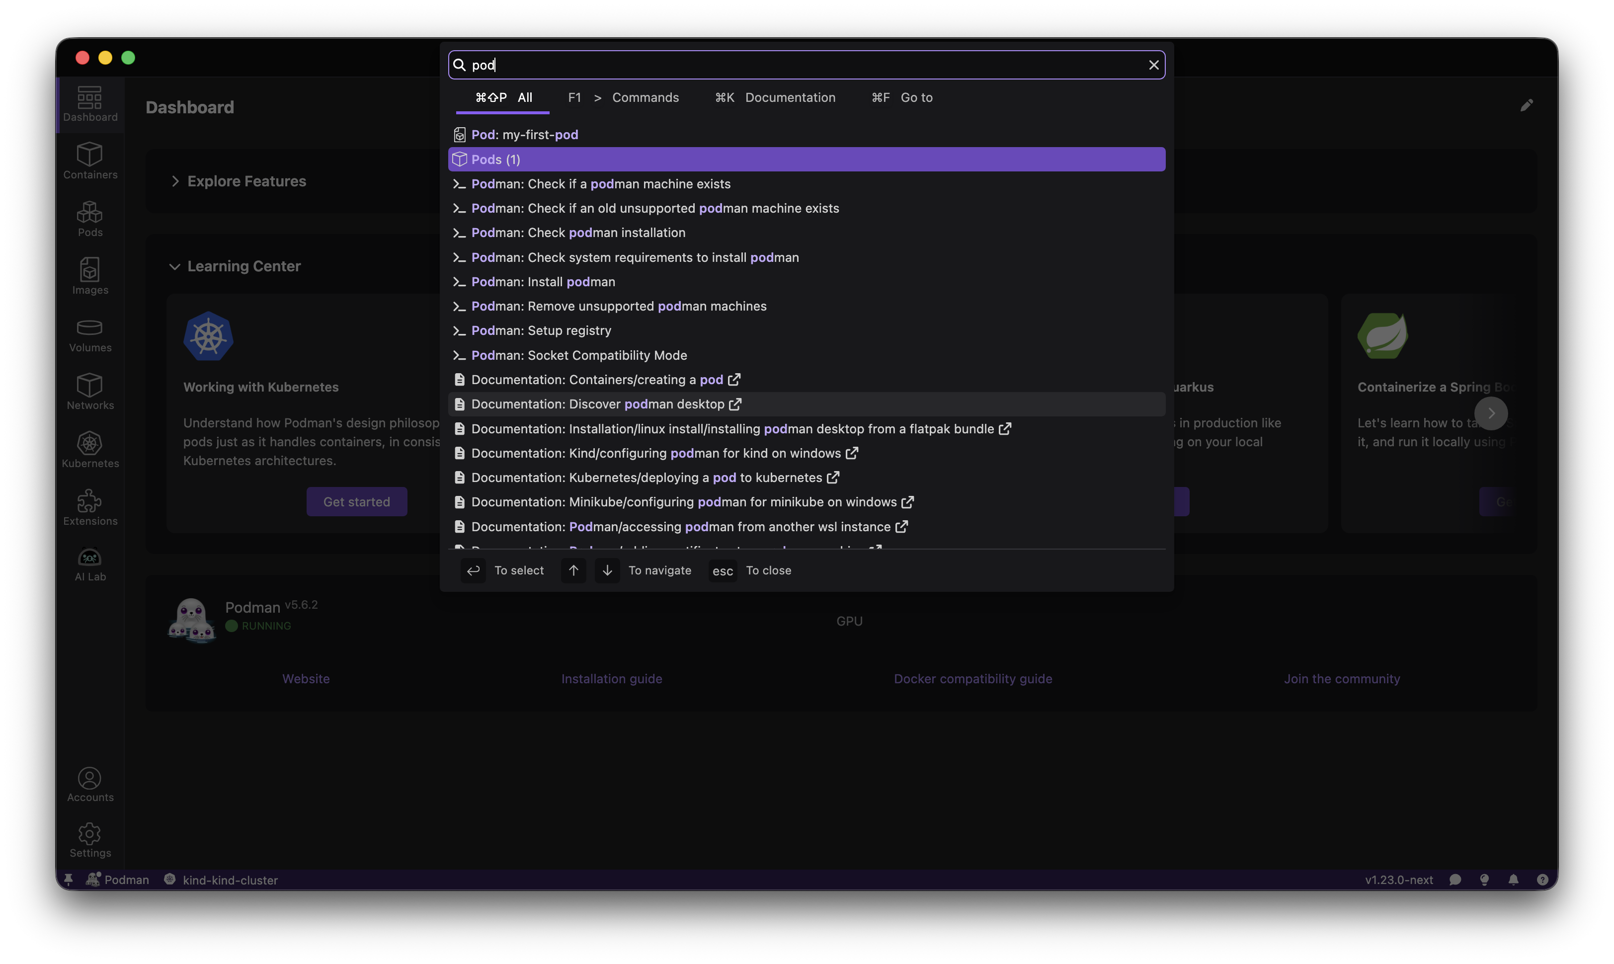Open notifications bell in status bar
1614x964 pixels.
[x=1513, y=880]
